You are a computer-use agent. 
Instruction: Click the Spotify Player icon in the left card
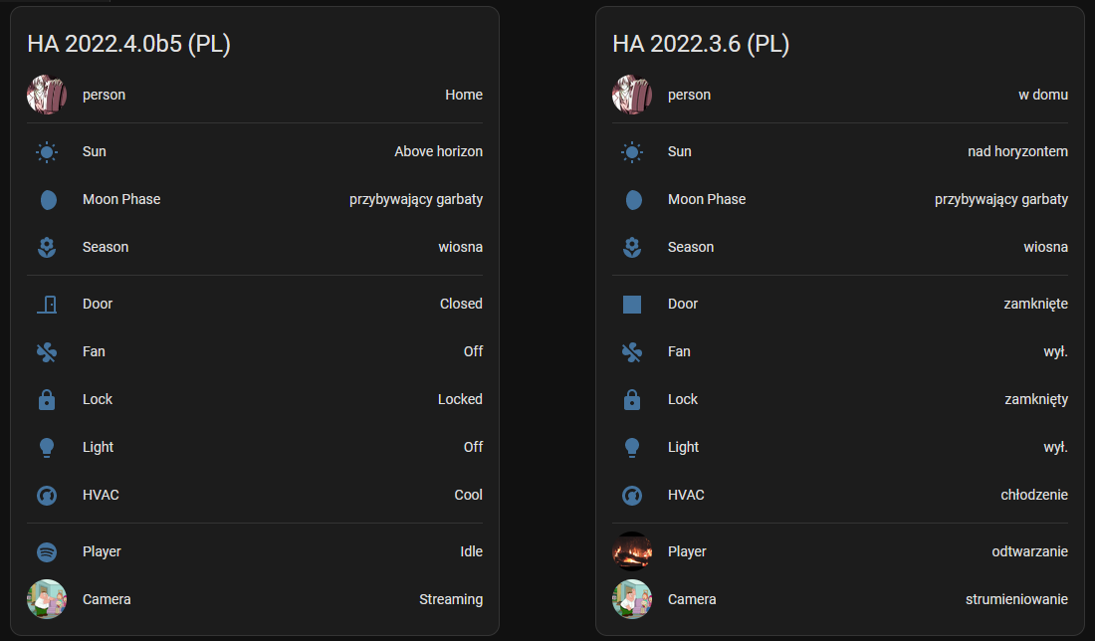pos(46,551)
